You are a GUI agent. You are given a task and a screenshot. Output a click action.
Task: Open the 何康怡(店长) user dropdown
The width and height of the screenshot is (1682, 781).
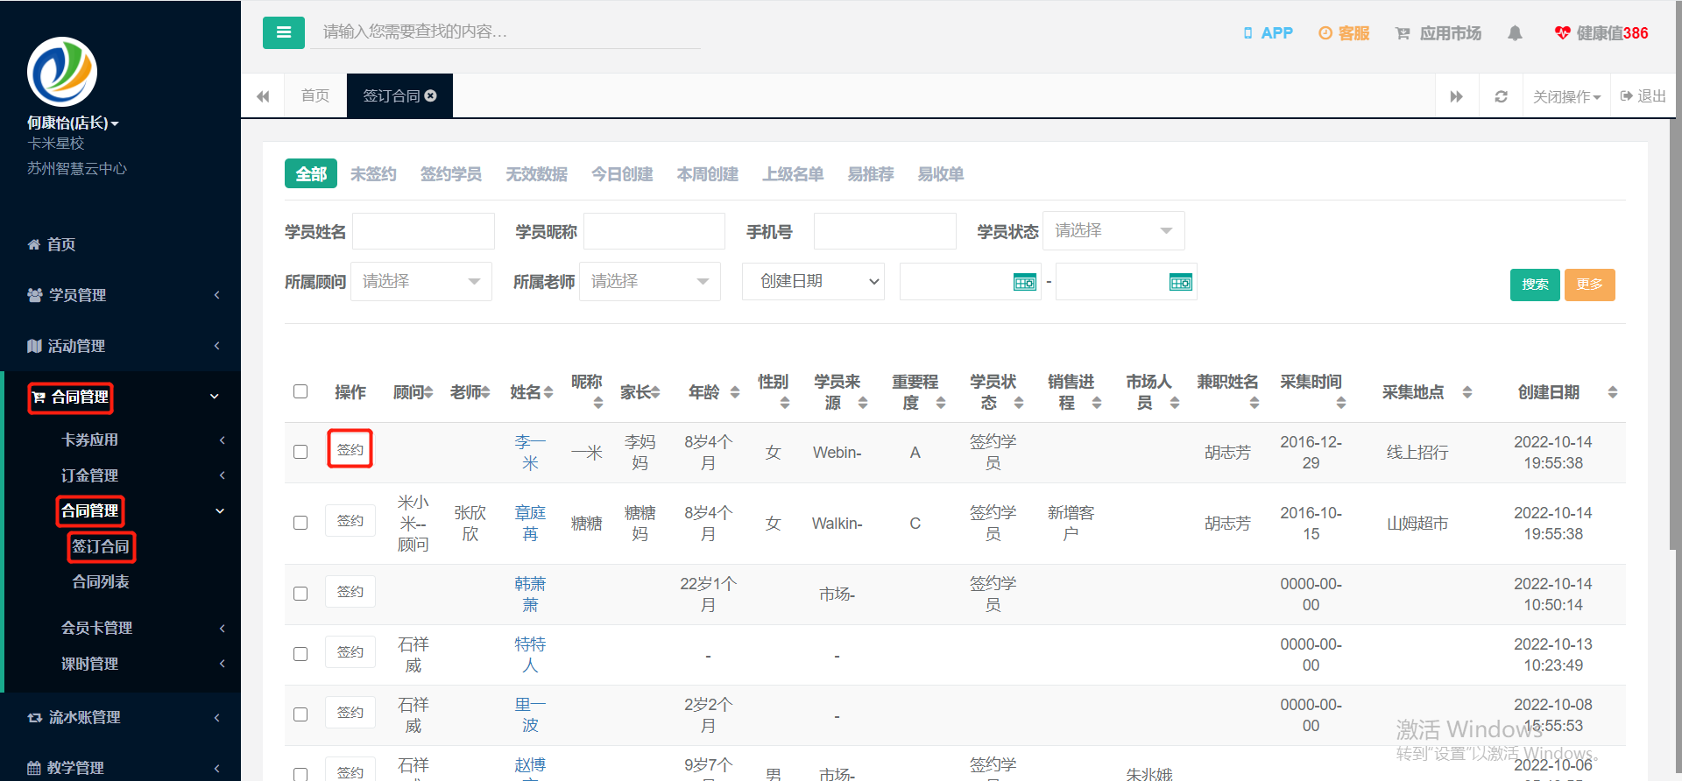click(x=73, y=123)
